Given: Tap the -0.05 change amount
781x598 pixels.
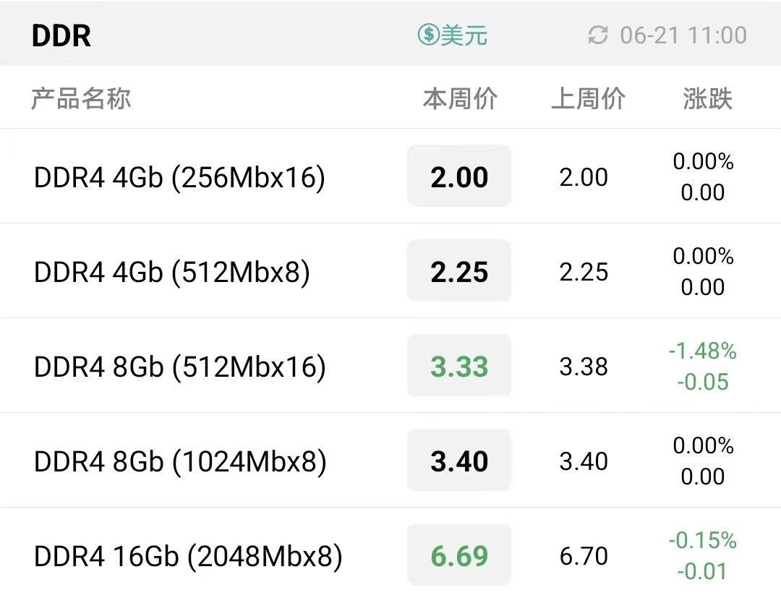Looking at the screenshot, I should [x=703, y=383].
